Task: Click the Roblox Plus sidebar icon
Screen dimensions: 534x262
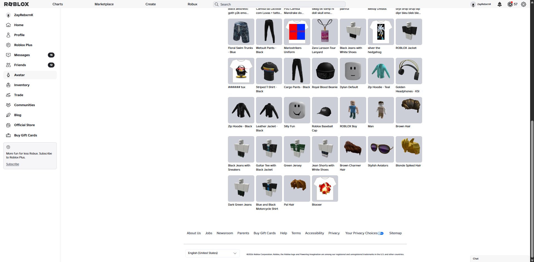Action: click(x=8, y=45)
